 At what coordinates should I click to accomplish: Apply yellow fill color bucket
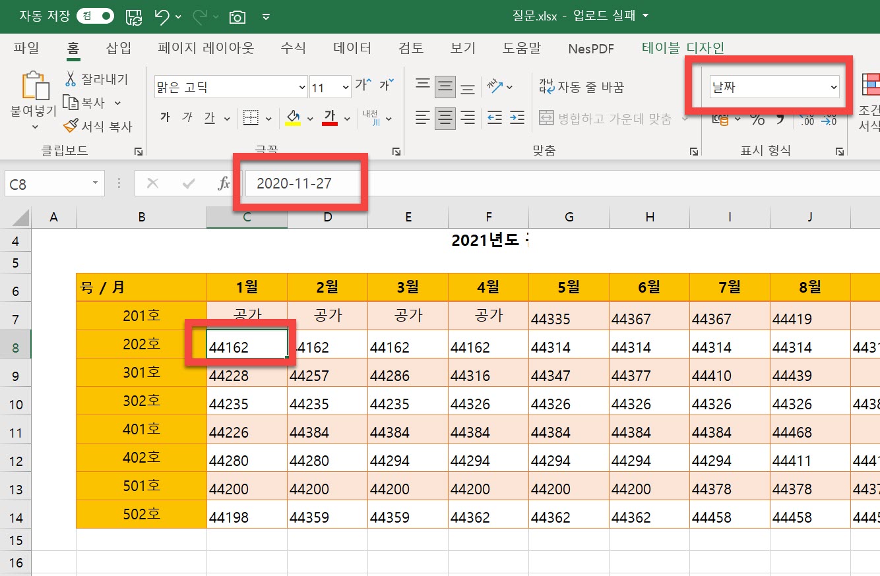tap(294, 118)
